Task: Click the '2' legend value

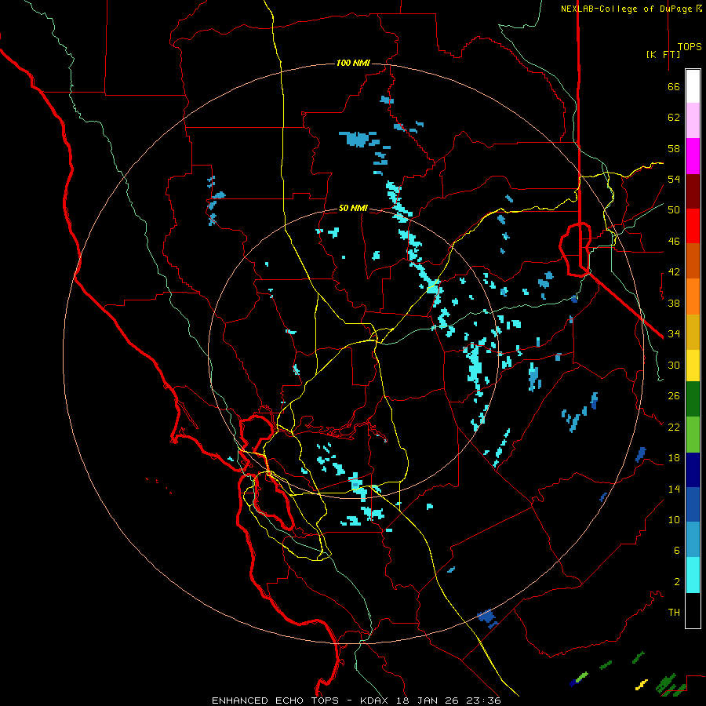Action: click(x=677, y=582)
